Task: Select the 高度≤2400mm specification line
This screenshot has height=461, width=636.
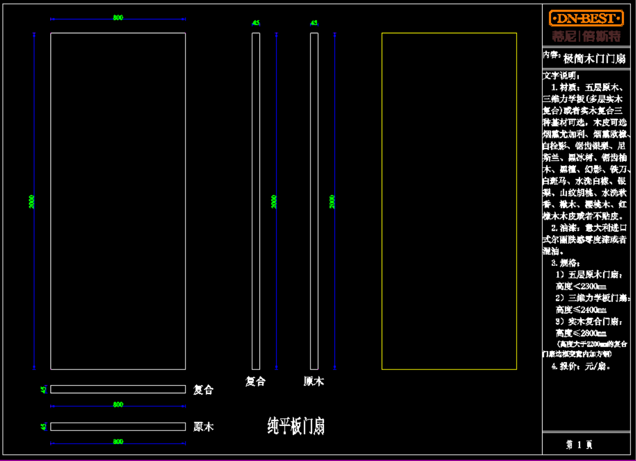Action: point(581,310)
